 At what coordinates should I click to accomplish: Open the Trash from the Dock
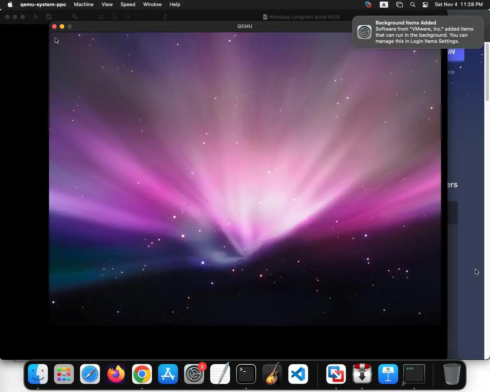pos(452,374)
